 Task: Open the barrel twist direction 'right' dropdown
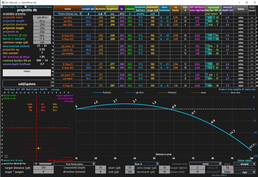(x=254, y=172)
